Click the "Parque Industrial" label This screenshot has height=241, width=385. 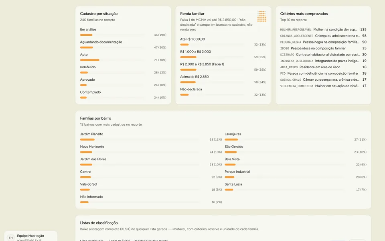tap(237, 172)
